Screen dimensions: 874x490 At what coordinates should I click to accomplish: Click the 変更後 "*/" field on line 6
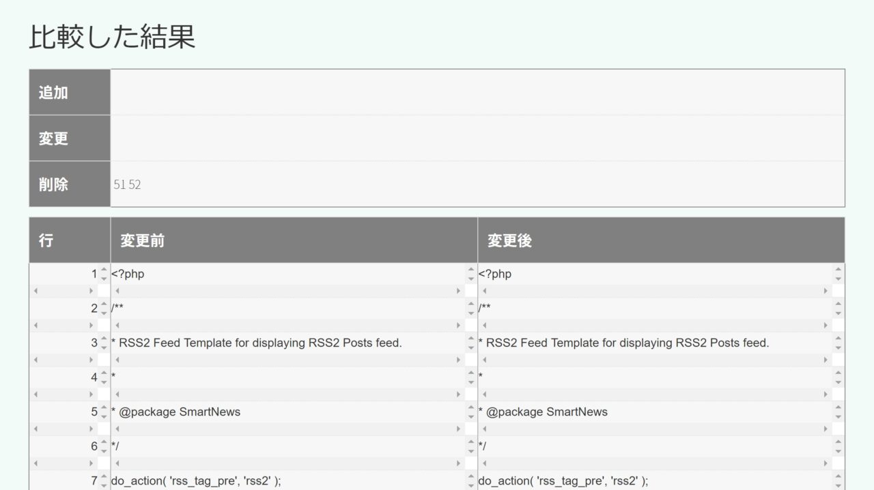click(654, 446)
